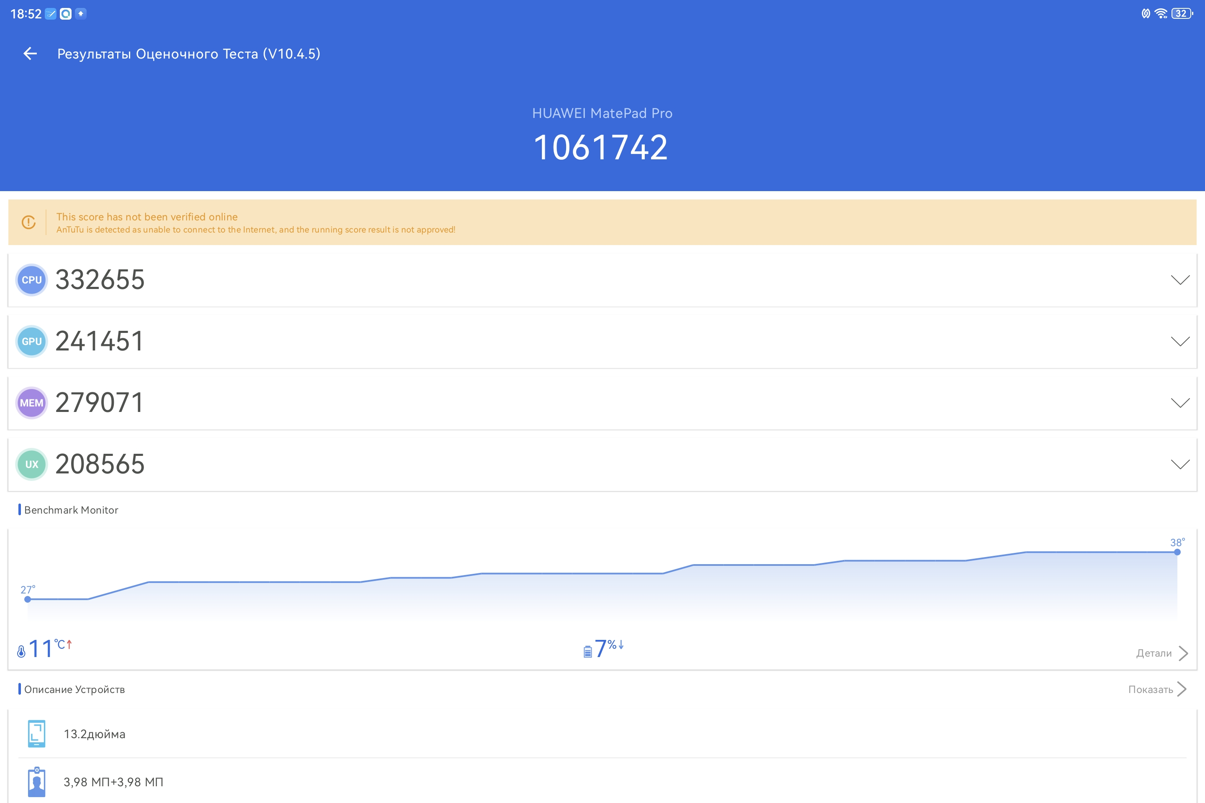Tap the MEM score badge icon
The width and height of the screenshot is (1205, 803).
pyautogui.click(x=32, y=402)
